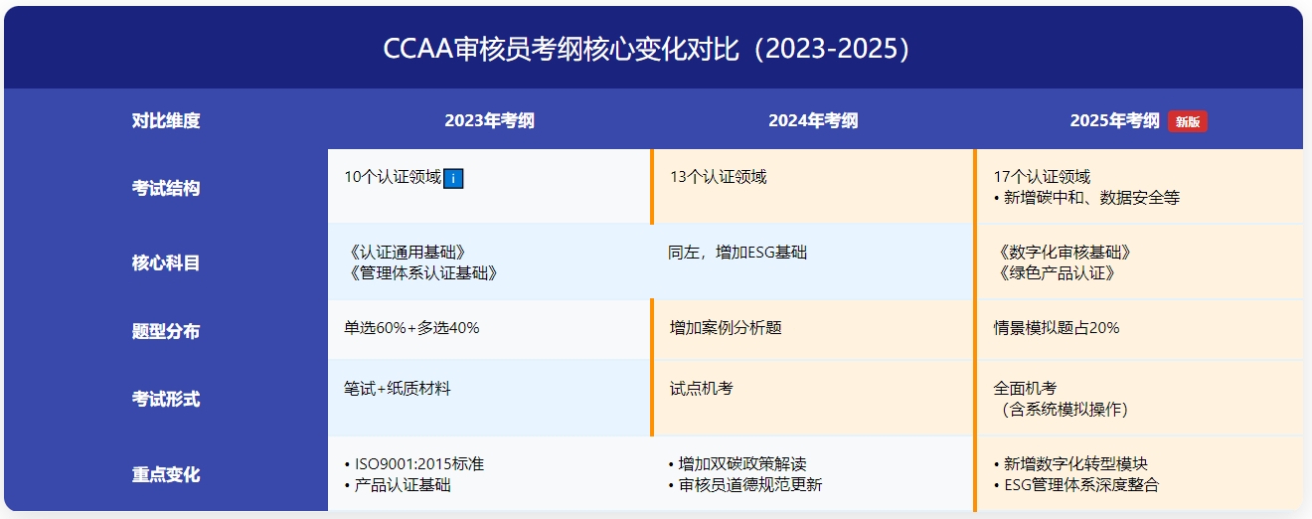
Task: Select the 重点变化 row label
Action: (x=166, y=474)
